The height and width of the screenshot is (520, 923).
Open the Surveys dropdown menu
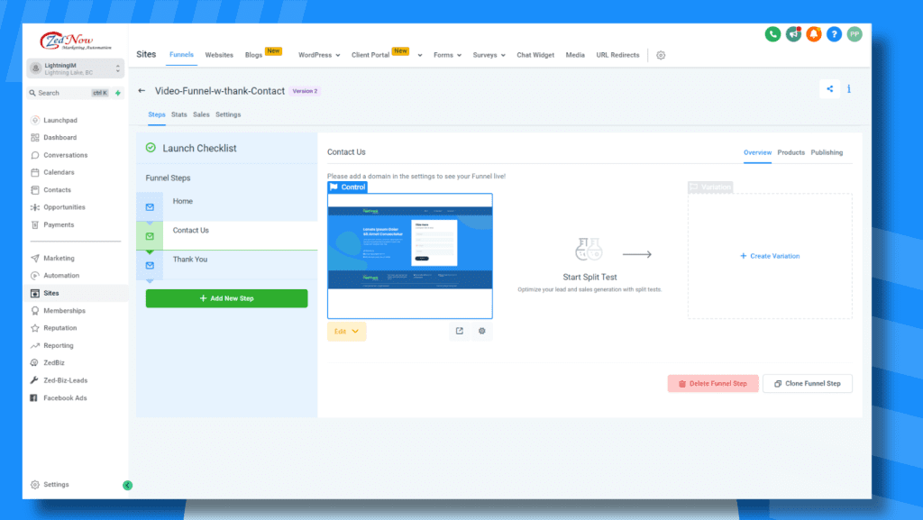pos(489,54)
